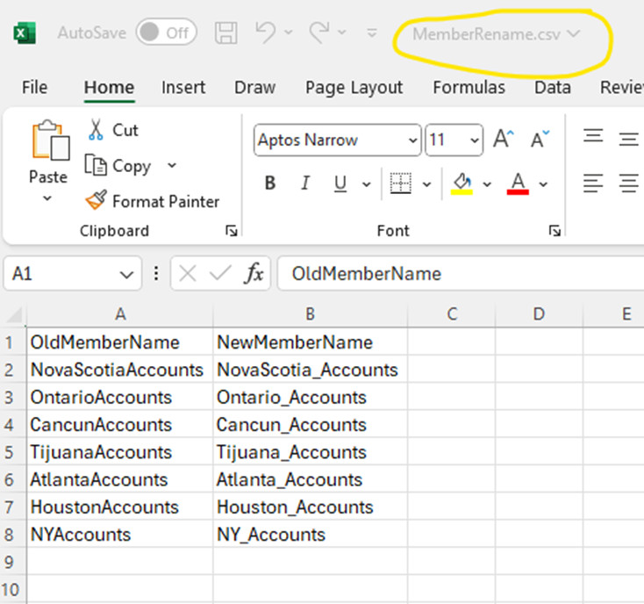Viewport: 644px width, 604px height.
Task: Select cell containing Ontario_Accounts
Action: point(291,398)
